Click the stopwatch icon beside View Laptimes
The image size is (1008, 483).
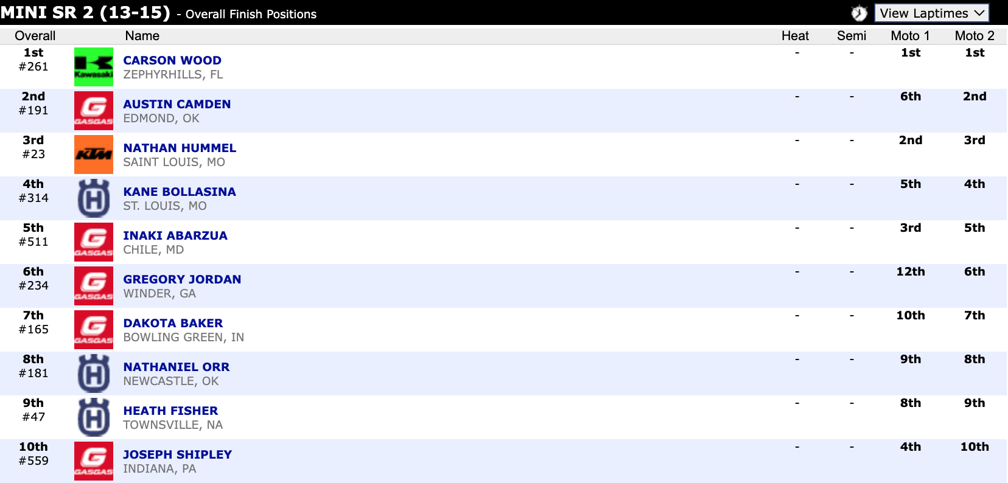point(859,13)
